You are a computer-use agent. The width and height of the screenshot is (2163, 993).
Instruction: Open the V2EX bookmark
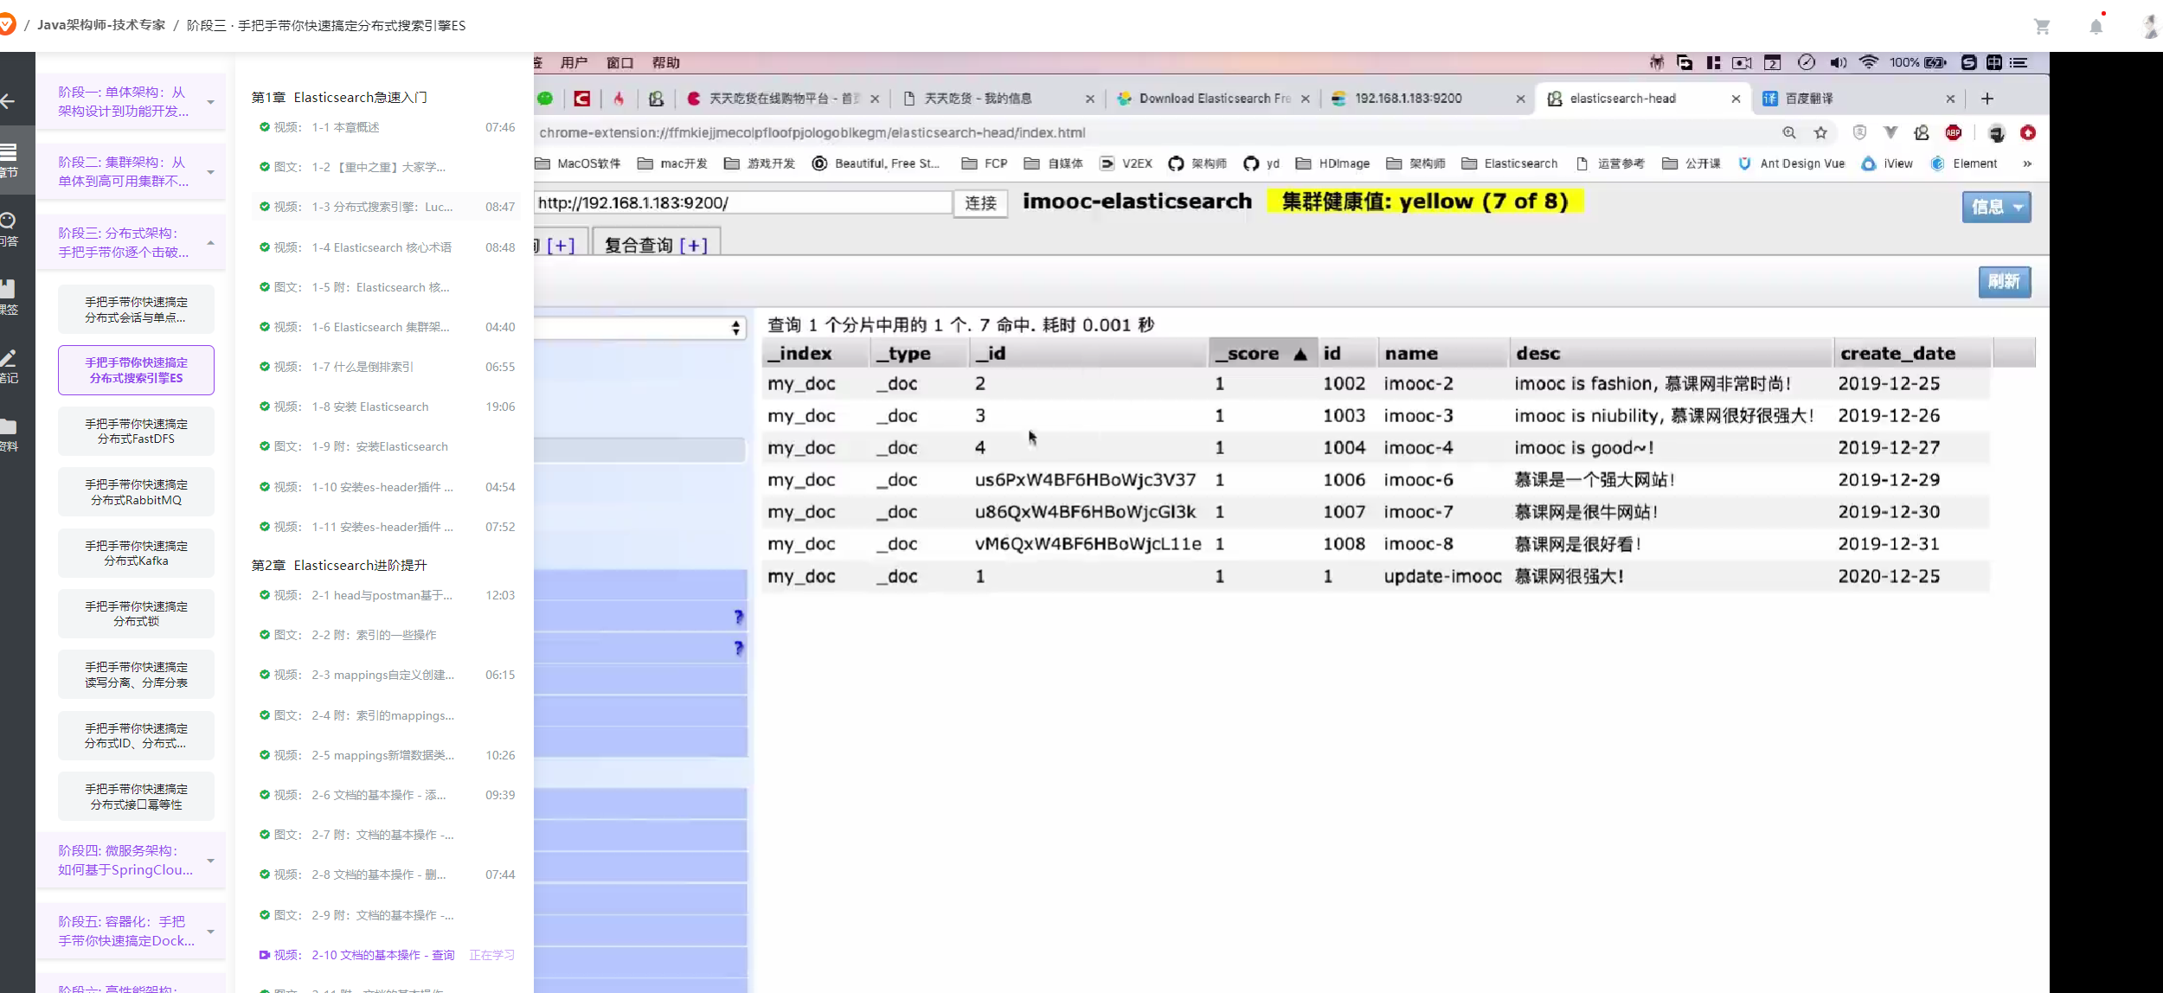(x=1126, y=163)
